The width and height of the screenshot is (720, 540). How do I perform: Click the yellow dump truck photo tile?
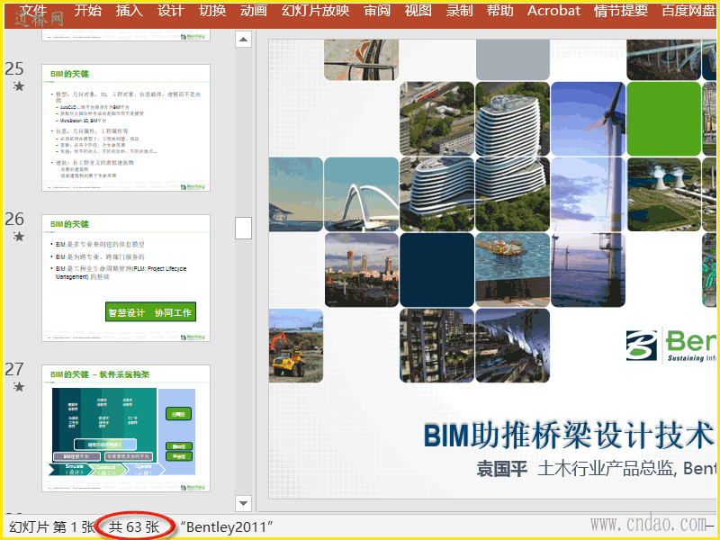296,346
